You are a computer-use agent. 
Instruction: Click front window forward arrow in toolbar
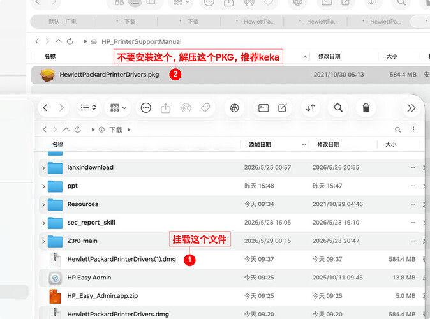[x=61, y=108]
